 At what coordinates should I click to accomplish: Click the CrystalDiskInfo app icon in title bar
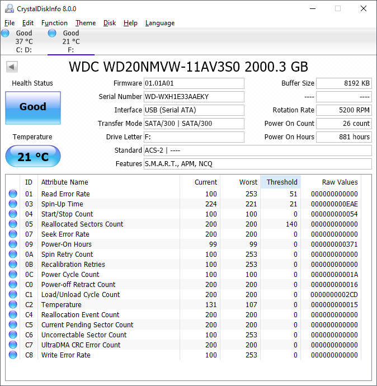click(x=10, y=8)
